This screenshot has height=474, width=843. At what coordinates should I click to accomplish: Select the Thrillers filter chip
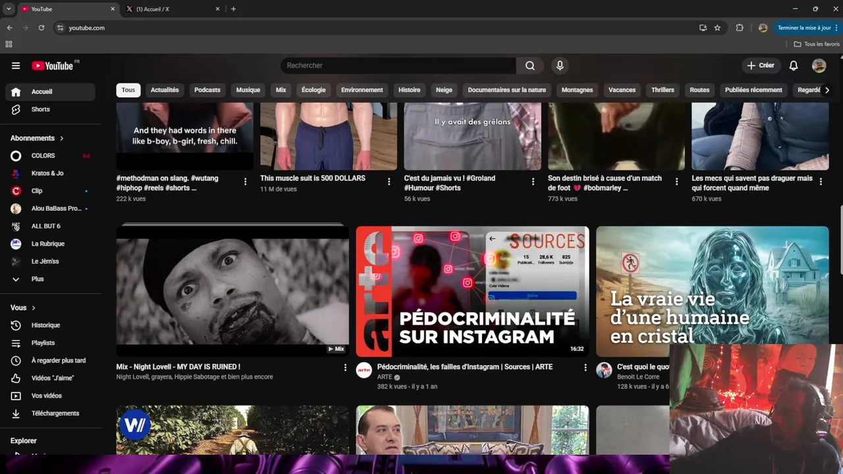663,90
